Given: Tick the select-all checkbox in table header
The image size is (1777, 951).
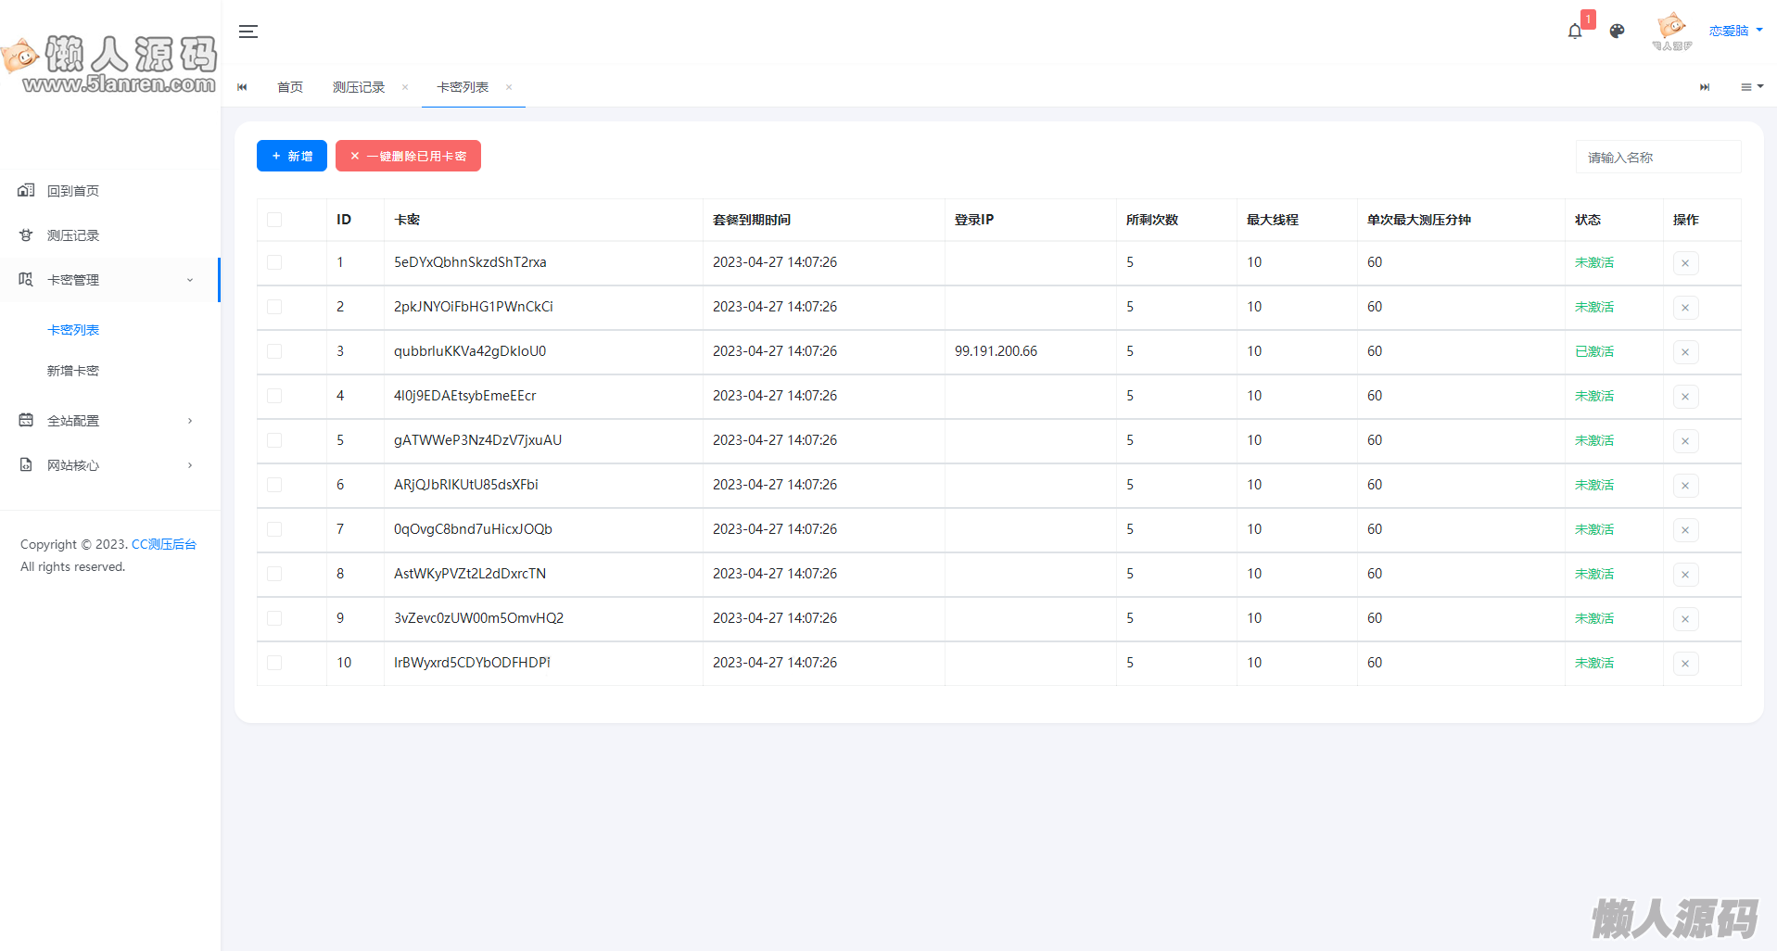Looking at the screenshot, I should [274, 220].
